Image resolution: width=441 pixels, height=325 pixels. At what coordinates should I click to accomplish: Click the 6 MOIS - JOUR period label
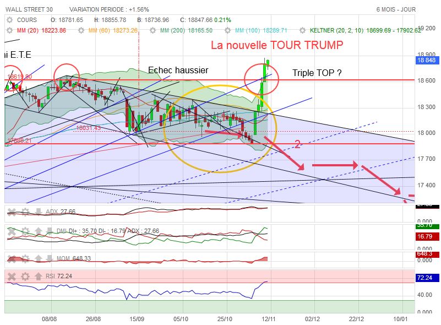coord(396,9)
